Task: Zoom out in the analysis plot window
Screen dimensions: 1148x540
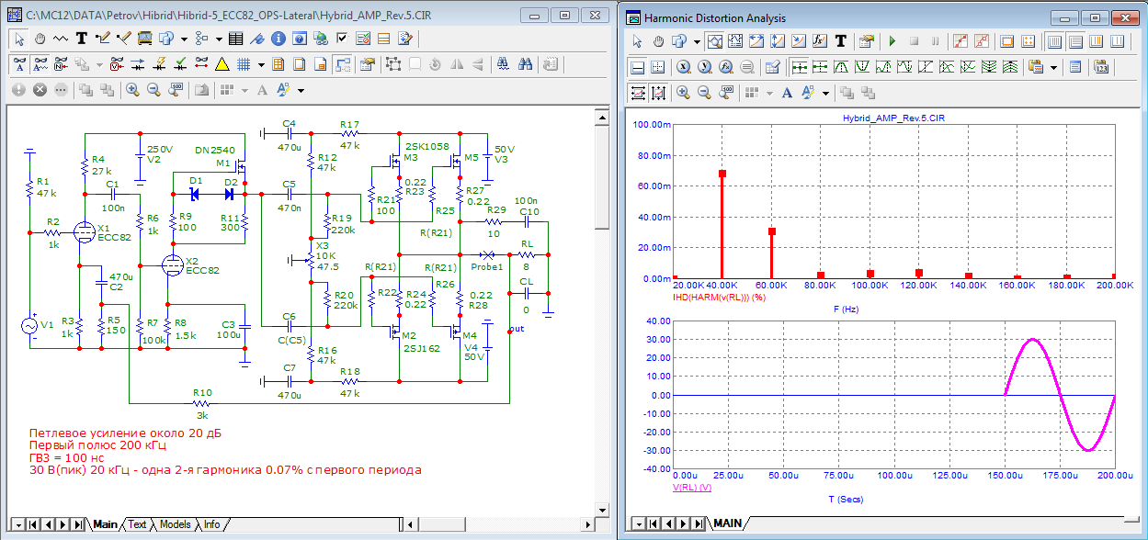Action: [x=704, y=93]
